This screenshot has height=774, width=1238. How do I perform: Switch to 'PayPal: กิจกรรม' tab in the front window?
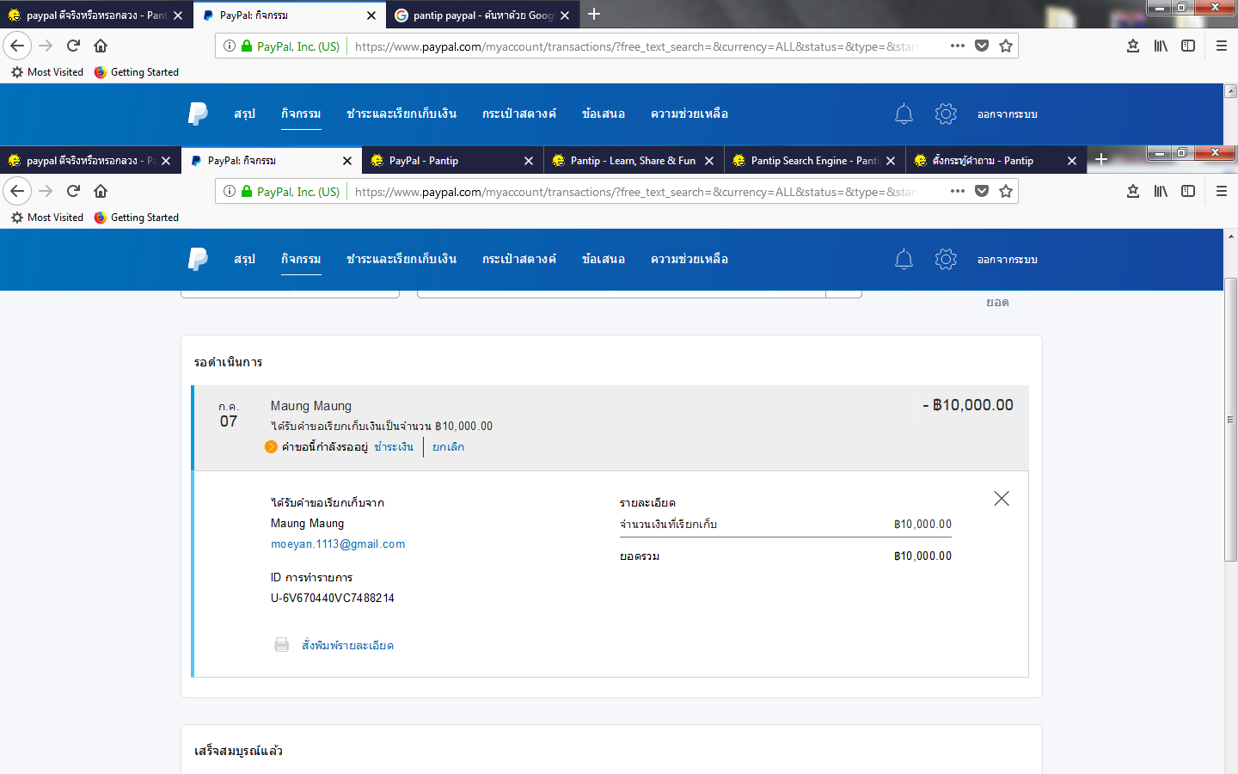point(272,161)
